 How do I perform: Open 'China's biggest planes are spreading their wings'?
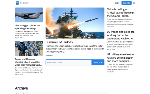[27, 27]
